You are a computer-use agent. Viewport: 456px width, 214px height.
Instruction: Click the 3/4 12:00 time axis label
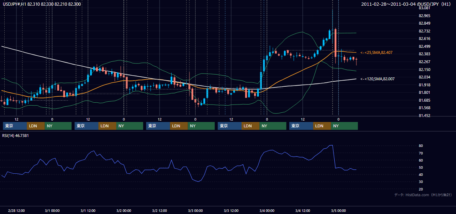[303, 210]
